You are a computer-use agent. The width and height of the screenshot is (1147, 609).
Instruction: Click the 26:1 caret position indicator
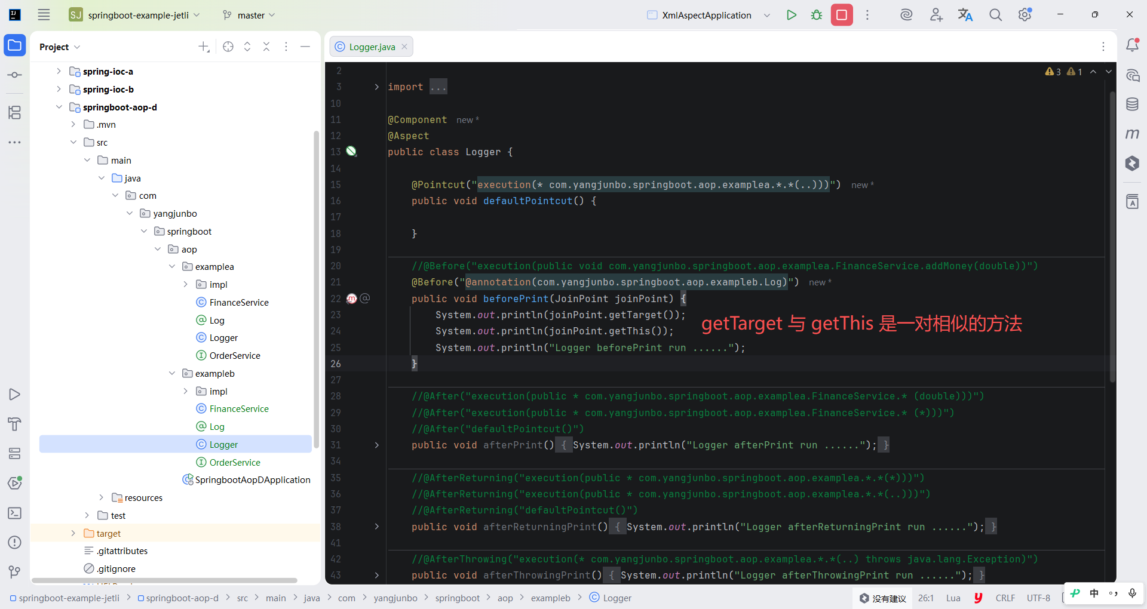pos(926,598)
